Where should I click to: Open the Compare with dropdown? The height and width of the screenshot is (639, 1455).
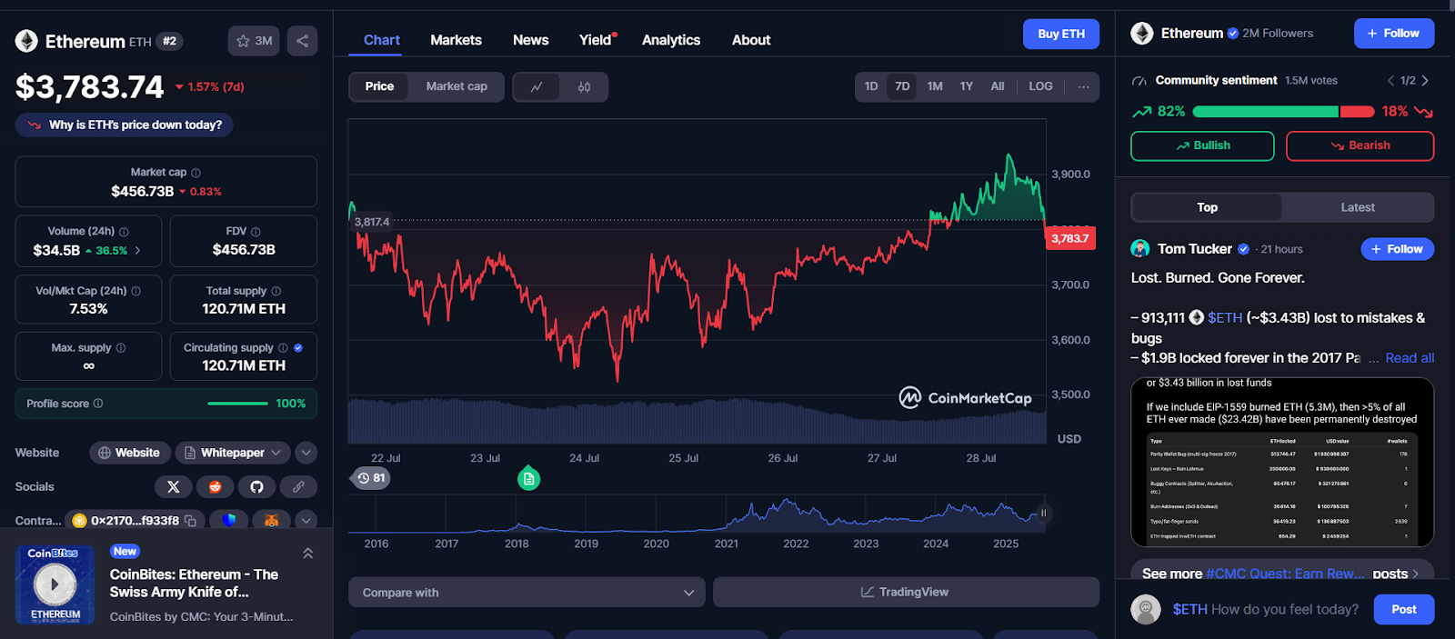point(527,593)
